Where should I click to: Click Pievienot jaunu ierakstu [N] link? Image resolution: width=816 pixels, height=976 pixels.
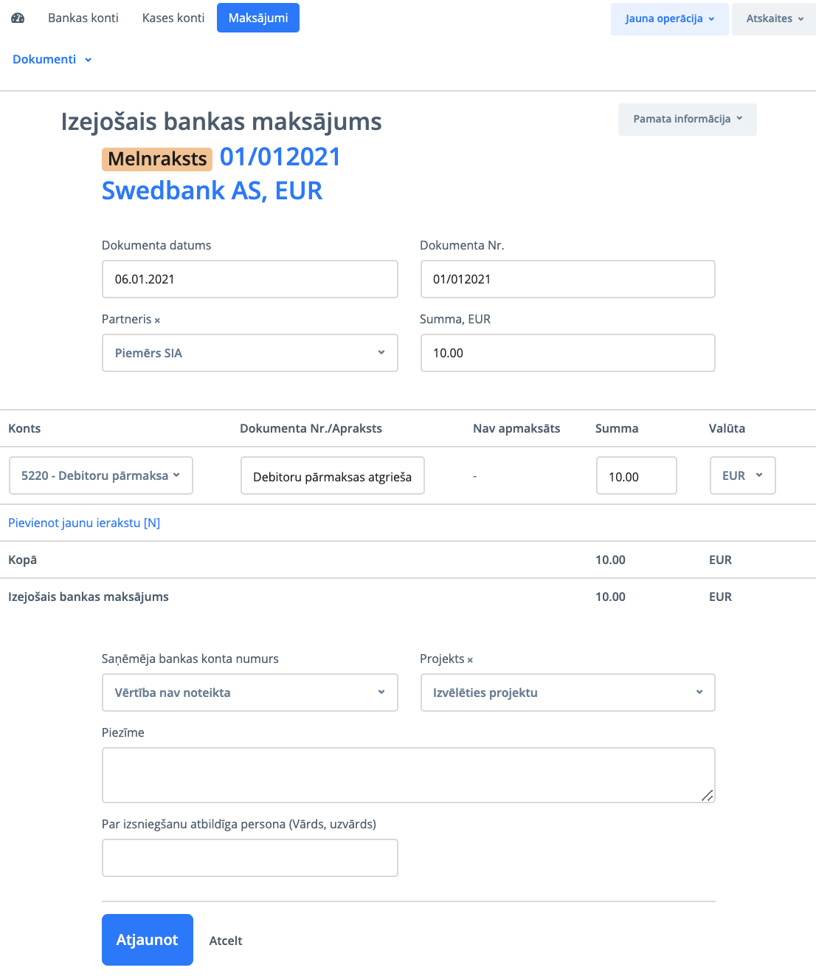(x=84, y=523)
